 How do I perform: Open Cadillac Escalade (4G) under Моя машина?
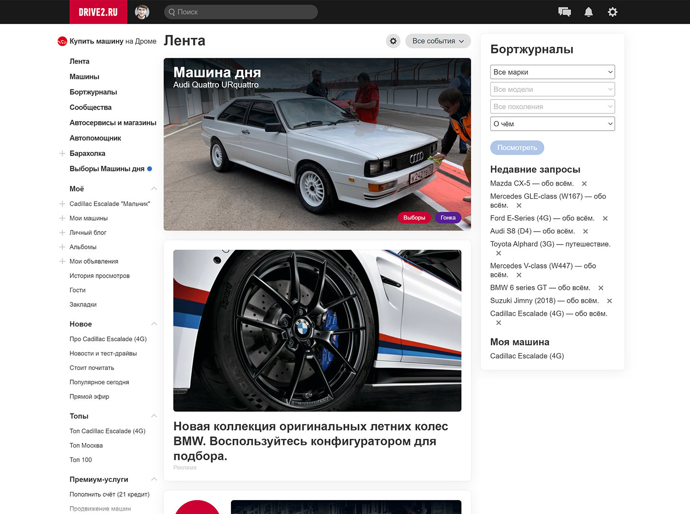point(527,356)
